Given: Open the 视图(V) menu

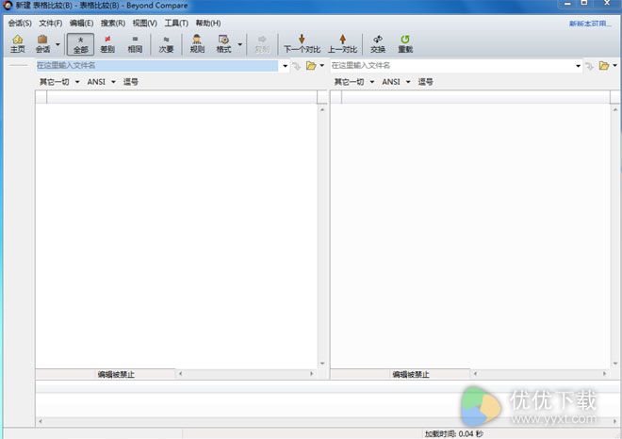Looking at the screenshot, I should [145, 23].
